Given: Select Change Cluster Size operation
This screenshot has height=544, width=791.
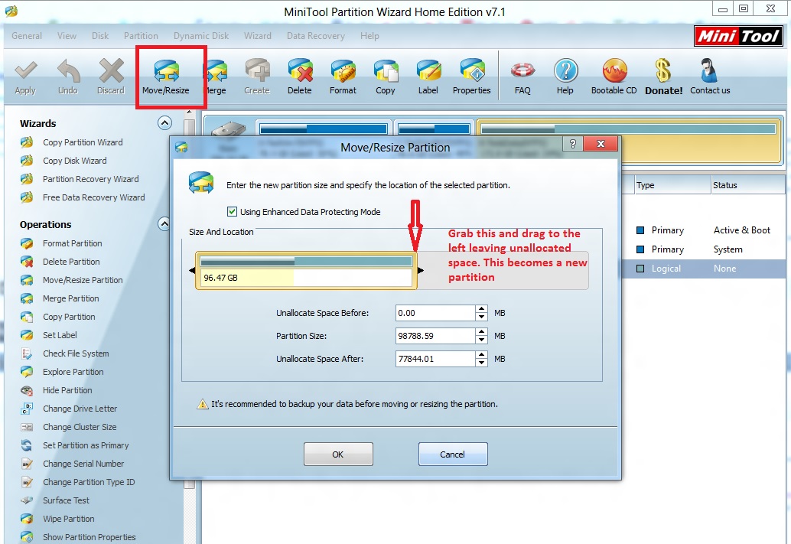Looking at the screenshot, I should click(80, 427).
